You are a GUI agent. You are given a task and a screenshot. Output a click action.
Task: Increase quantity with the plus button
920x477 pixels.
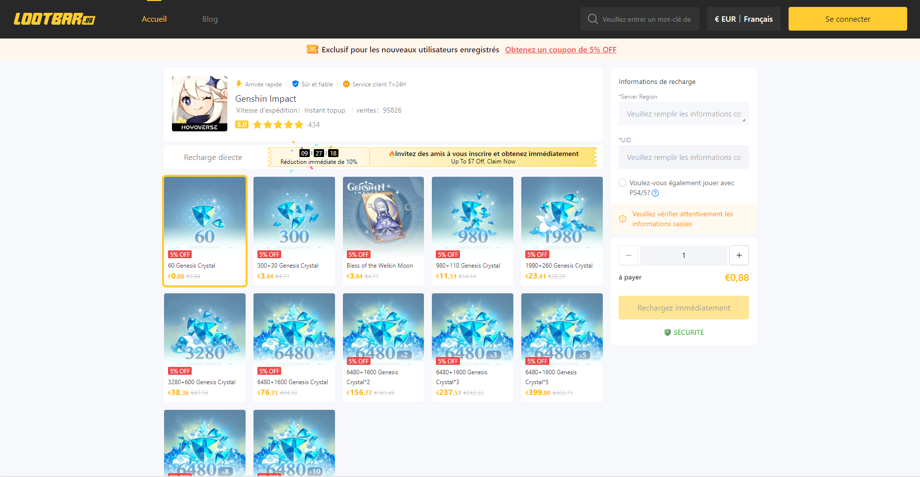(x=739, y=255)
